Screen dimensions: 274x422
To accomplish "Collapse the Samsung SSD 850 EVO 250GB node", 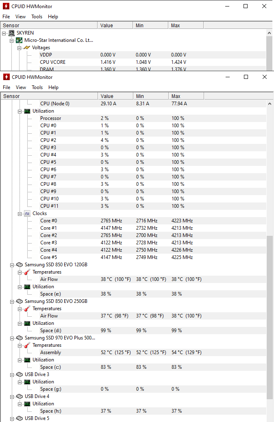I will click(12, 301).
